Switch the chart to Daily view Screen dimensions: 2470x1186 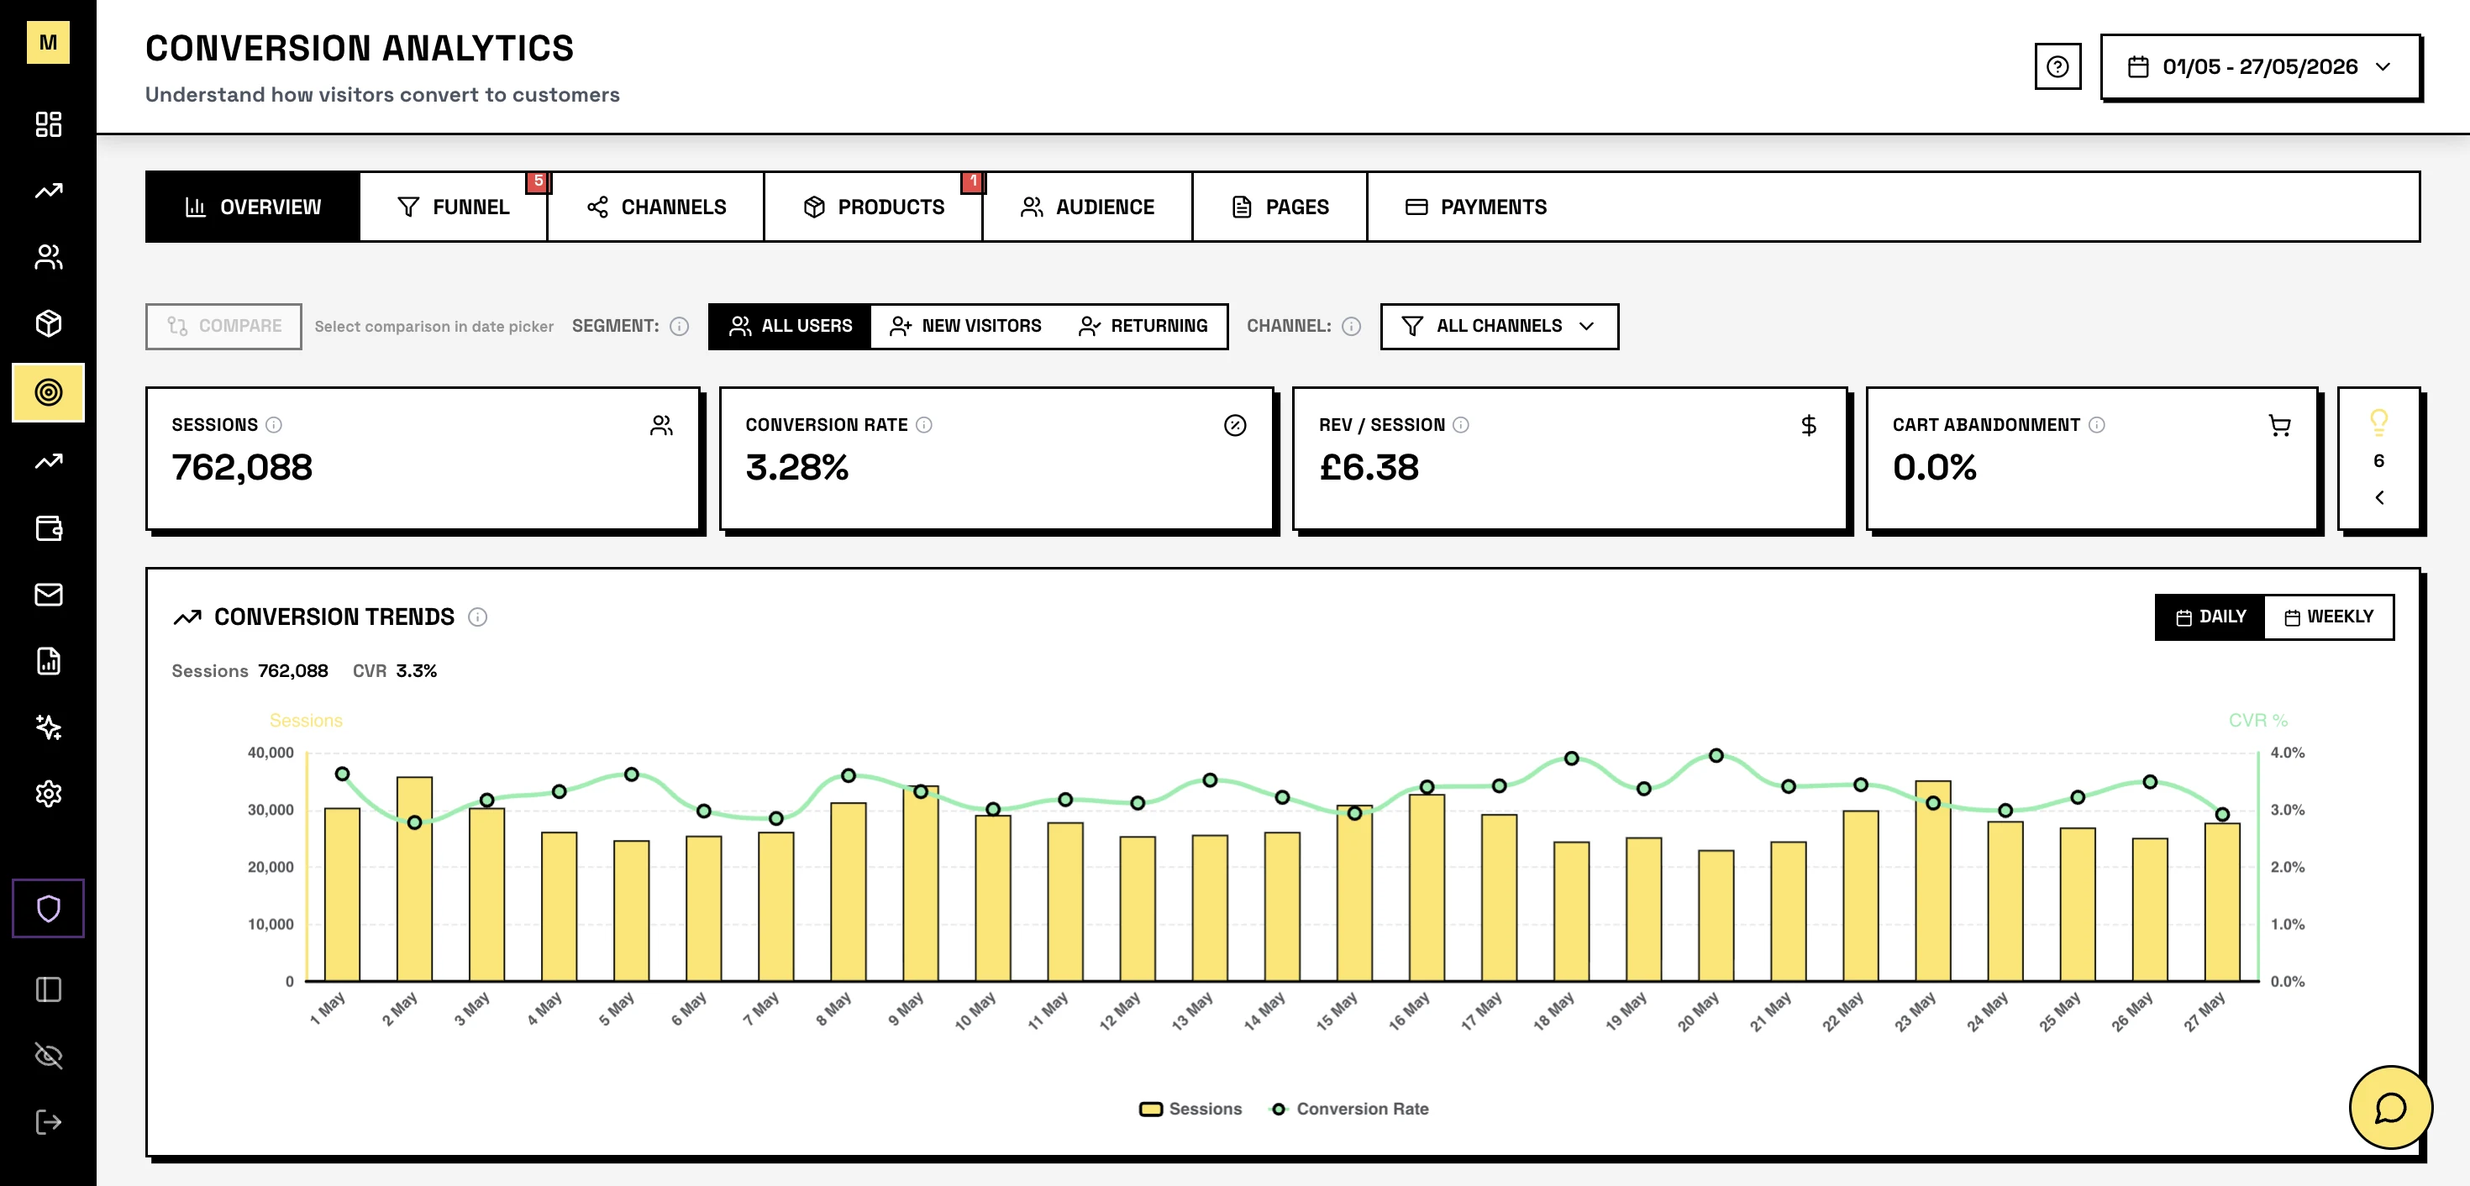2210,617
